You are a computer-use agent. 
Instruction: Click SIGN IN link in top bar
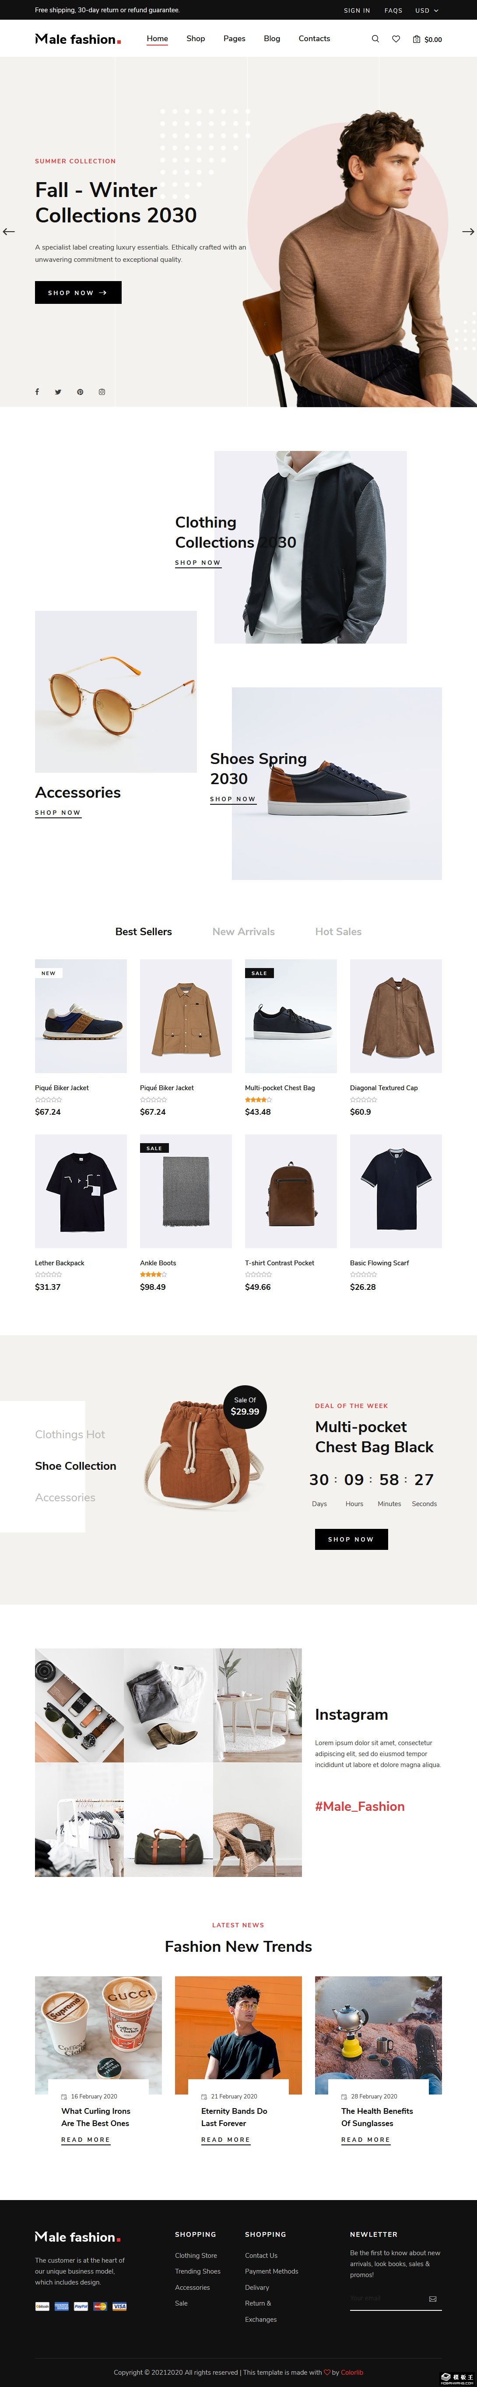[357, 10]
